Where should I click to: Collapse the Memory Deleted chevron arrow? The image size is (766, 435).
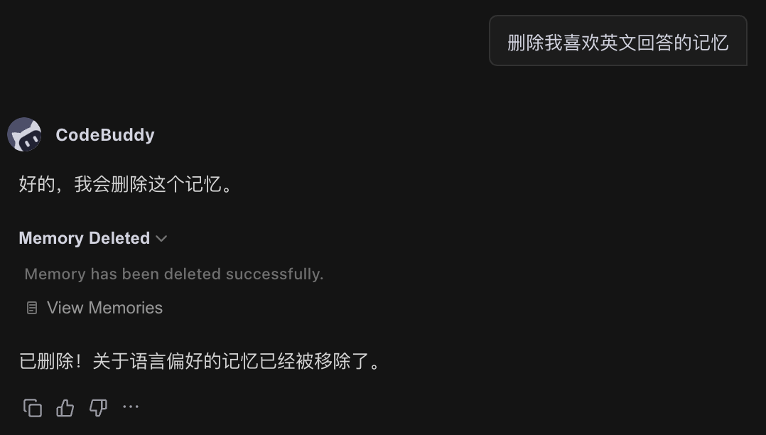[x=161, y=239]
